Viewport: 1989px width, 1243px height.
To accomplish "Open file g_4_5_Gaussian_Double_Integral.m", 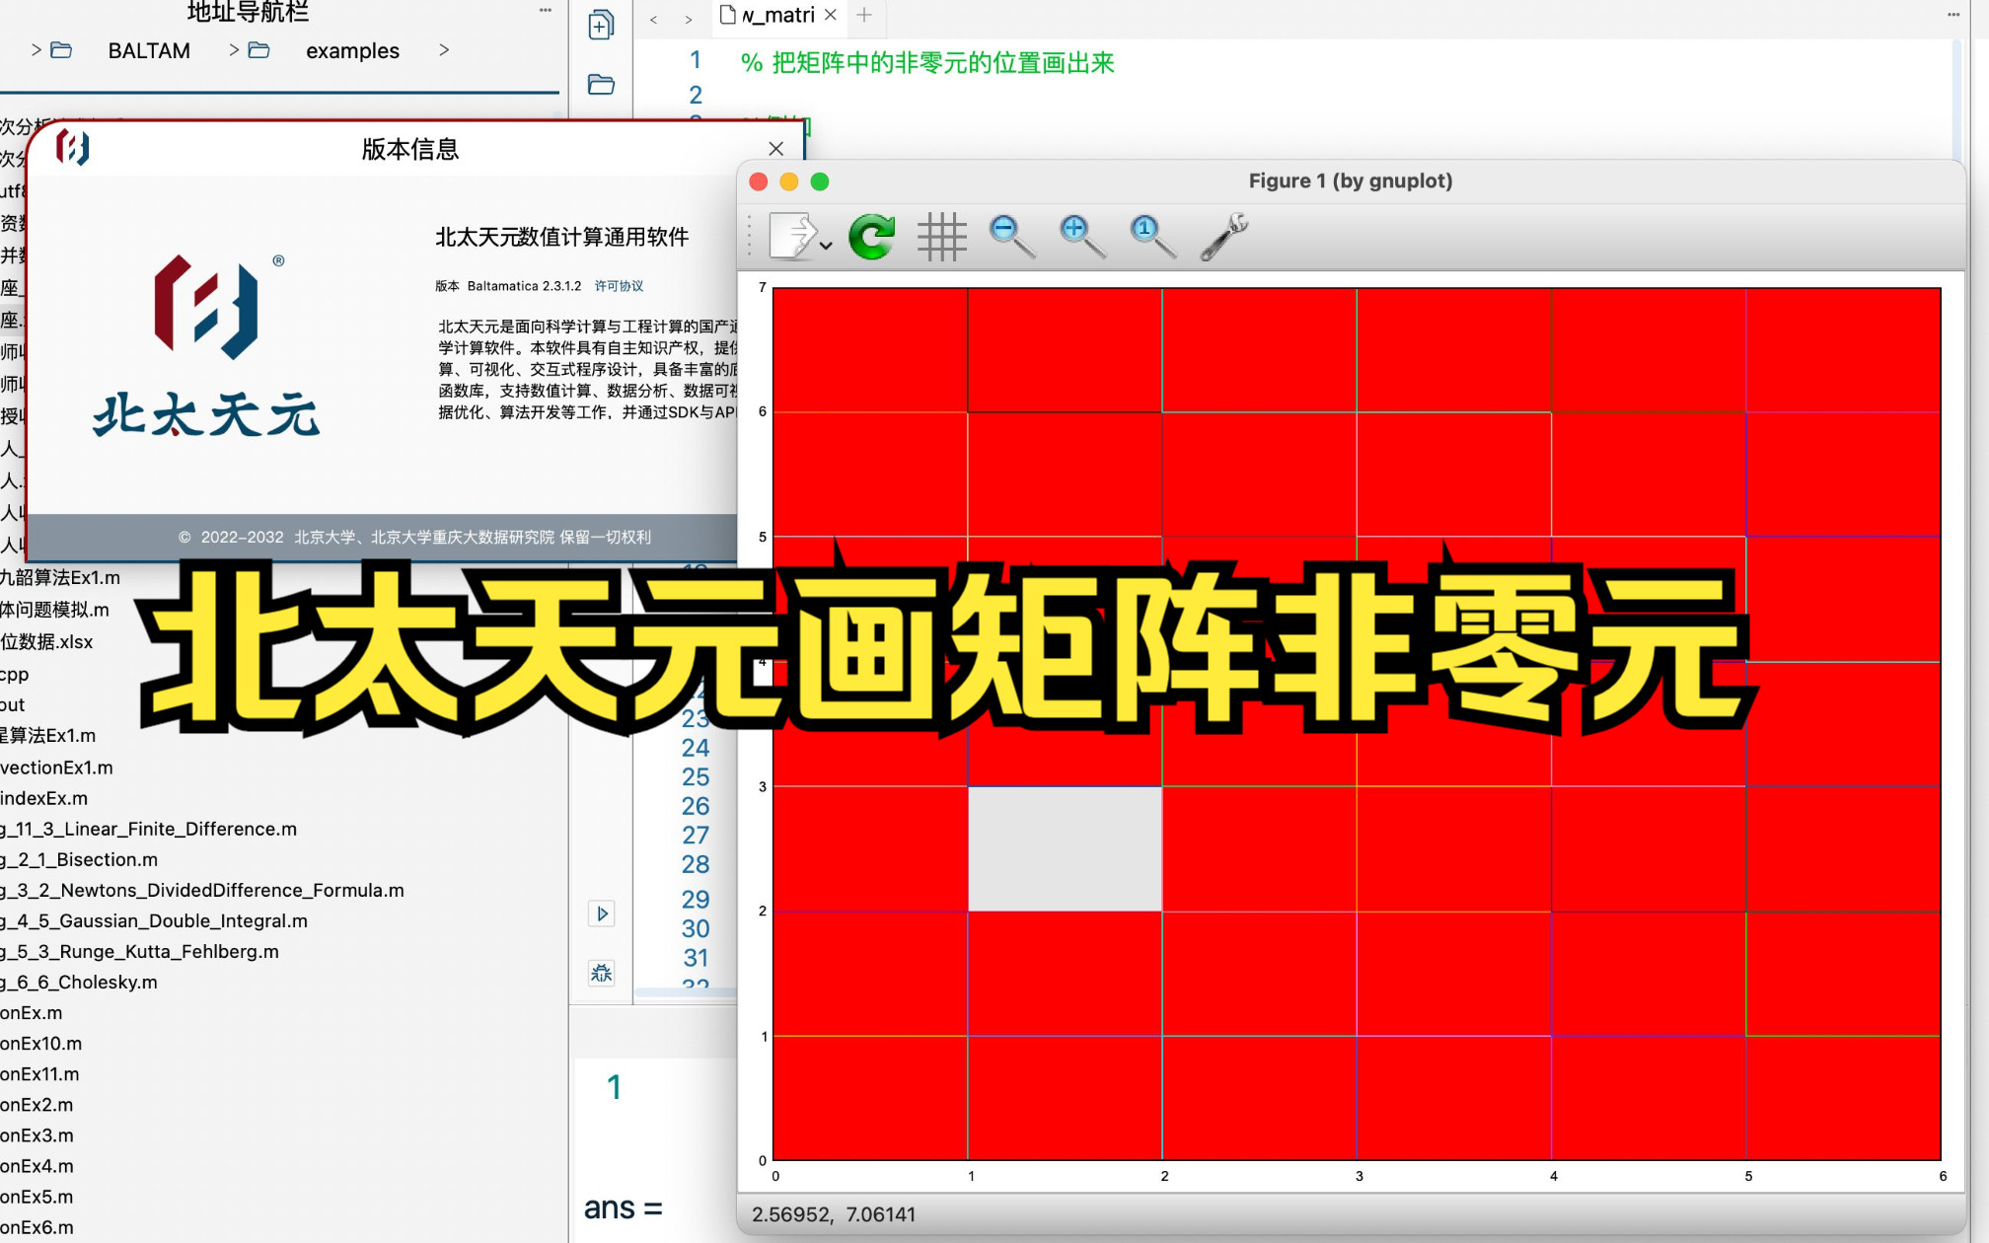I will pos(154,920).
